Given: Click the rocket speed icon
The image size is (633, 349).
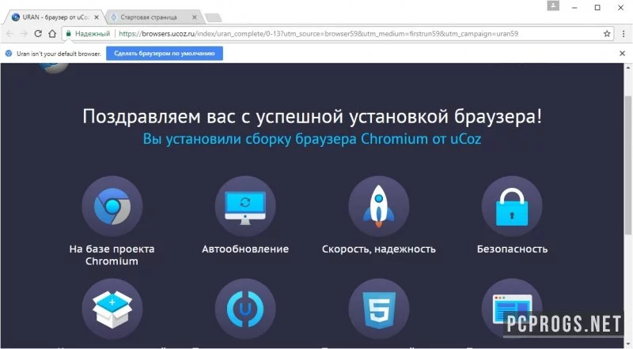Looking at the screenshot, I should 379,206.
